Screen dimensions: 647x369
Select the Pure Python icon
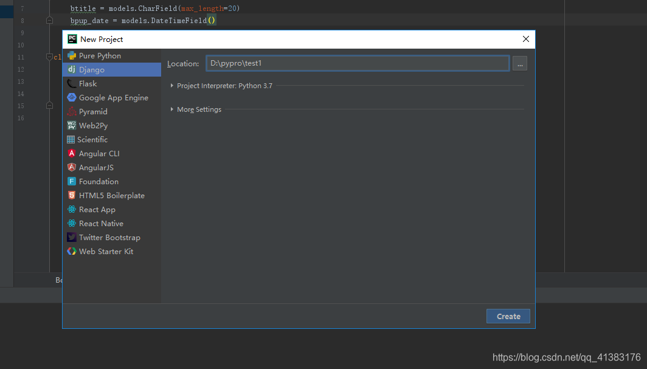click(72, 56)
